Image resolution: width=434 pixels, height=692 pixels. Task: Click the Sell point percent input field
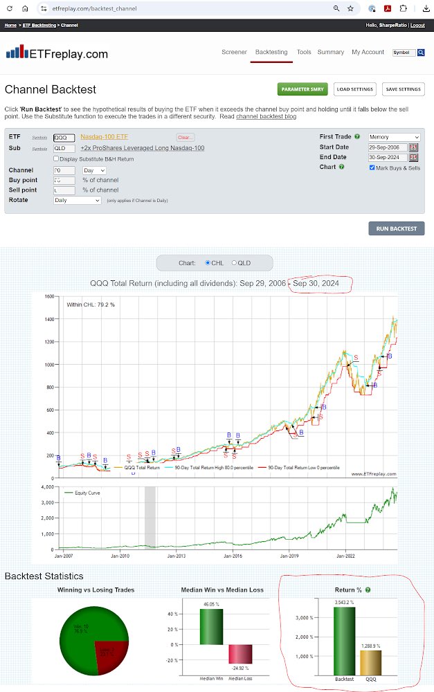coord(64,190)
